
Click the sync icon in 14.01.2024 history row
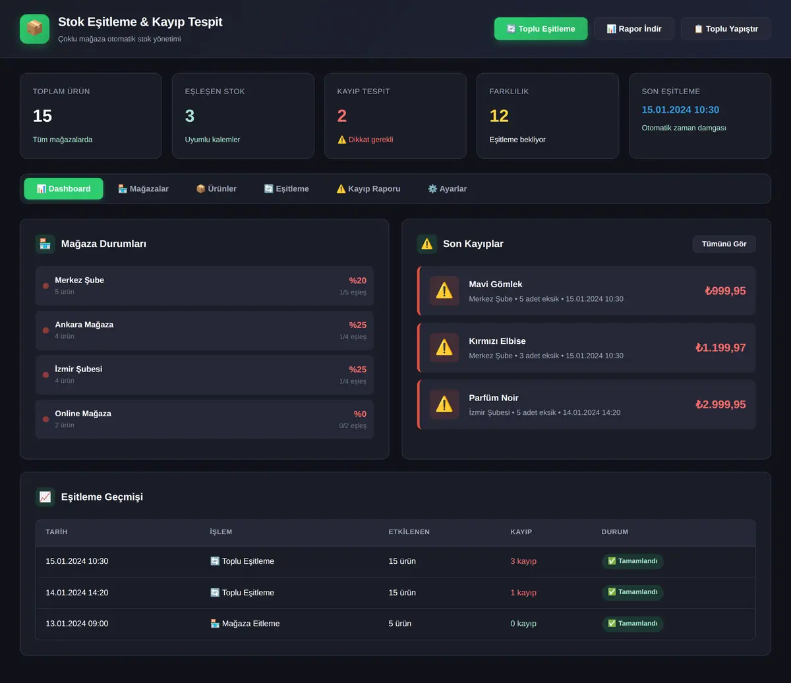pyautogui.click(x=215, y=593)
